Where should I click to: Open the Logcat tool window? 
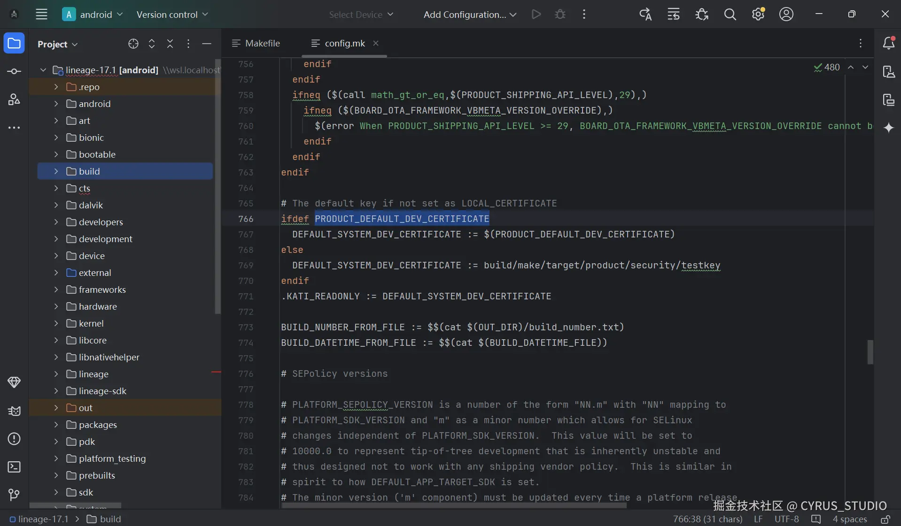pyautogui.click(x=14, y=411)
